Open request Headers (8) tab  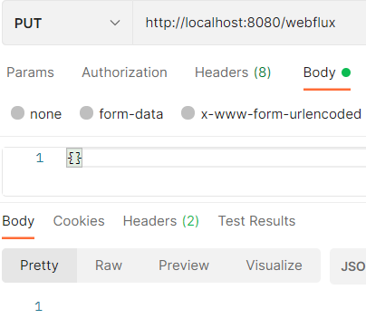tap(233, 72)
